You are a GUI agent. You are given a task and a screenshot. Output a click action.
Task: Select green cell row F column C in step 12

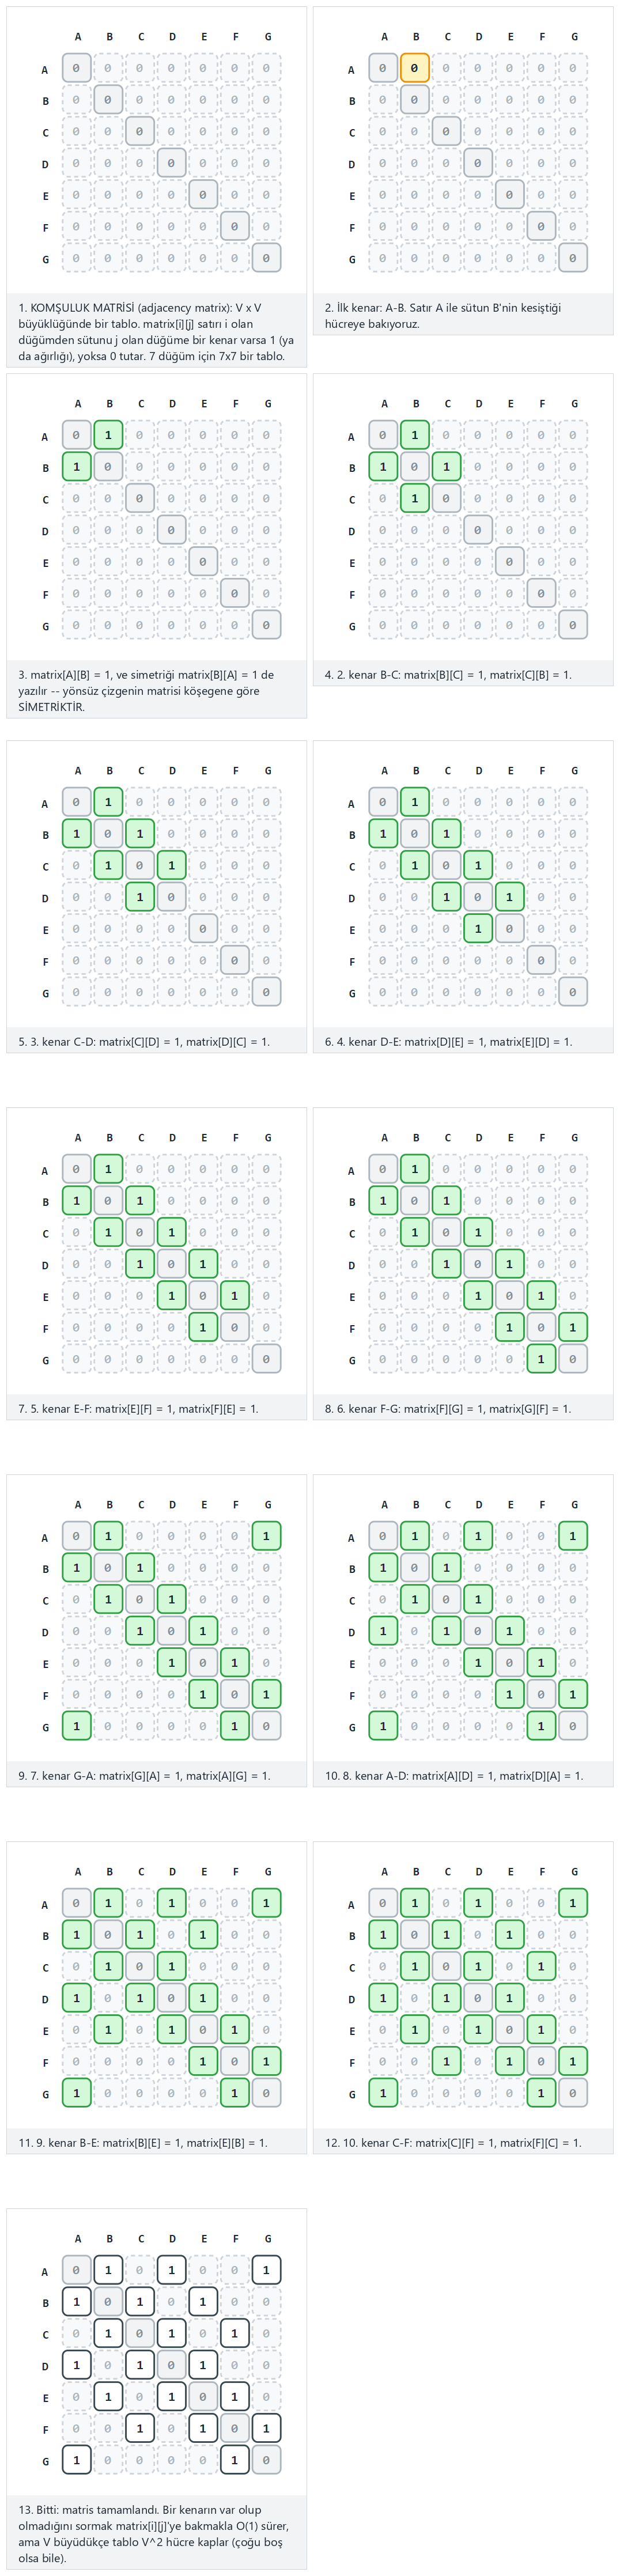446,2061
